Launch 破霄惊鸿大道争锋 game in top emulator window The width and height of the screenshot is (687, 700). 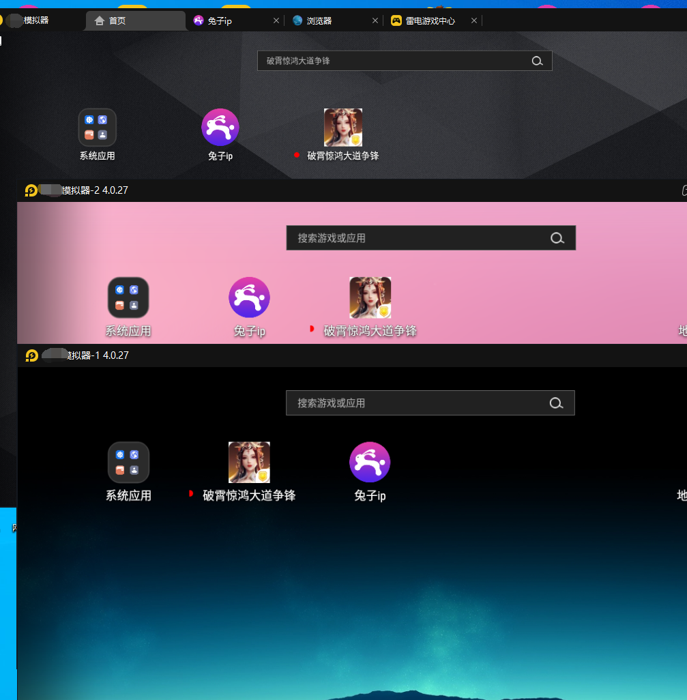(x=343, y=127)
